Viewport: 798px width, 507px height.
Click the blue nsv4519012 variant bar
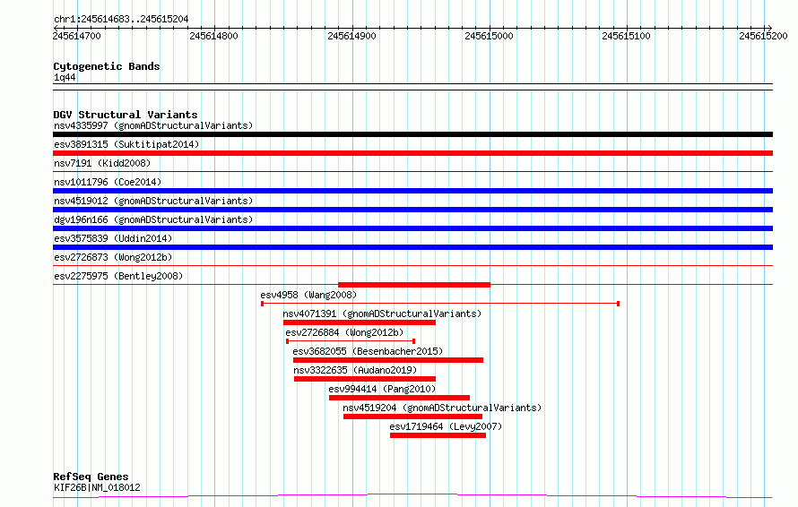(x=412, y=210)
